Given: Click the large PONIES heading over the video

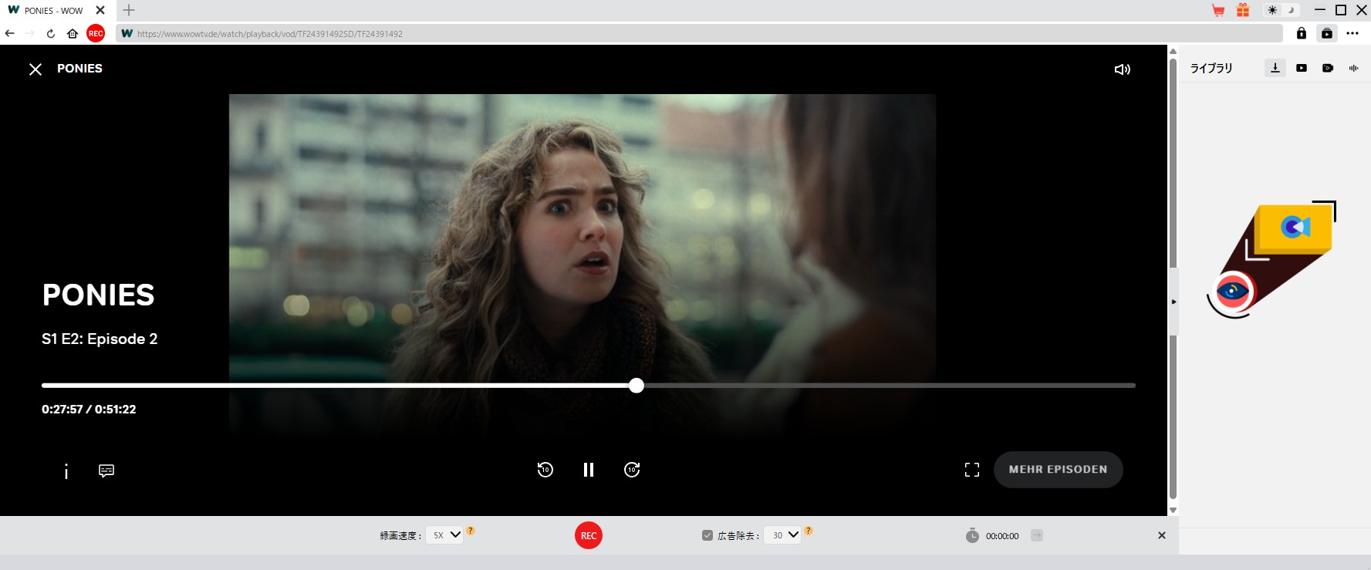Looking at the screenshot, I should click(x=99, y=295).
